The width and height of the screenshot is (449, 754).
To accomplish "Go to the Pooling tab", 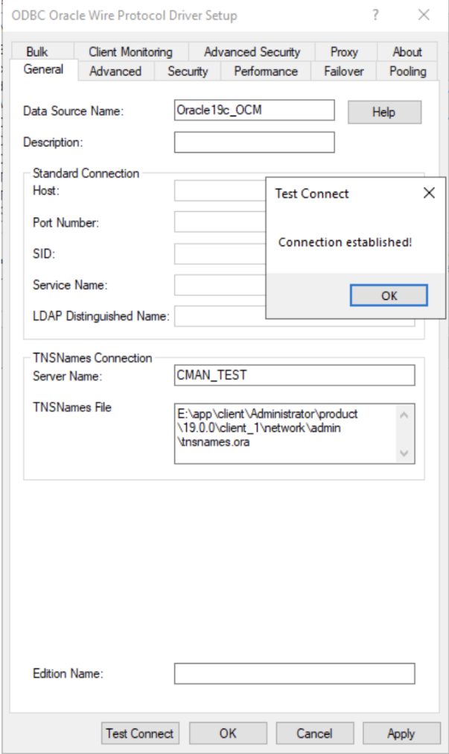I will (x=408, y=71).
